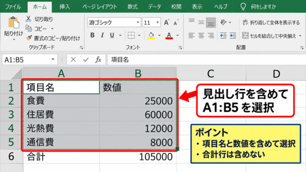Decrease indent in cell
The image size is (306, 172).
click(x=223, y=35)
